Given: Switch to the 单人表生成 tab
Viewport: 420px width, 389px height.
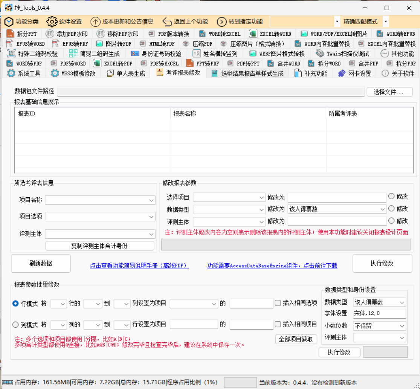Looking at the screenshot, I should 126,73.
